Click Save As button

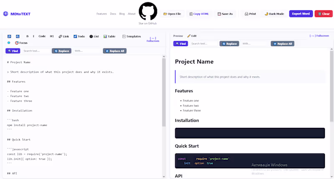[x=225, y=14]
